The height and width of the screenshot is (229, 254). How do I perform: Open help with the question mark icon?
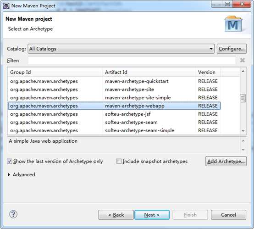pos(13,214)
